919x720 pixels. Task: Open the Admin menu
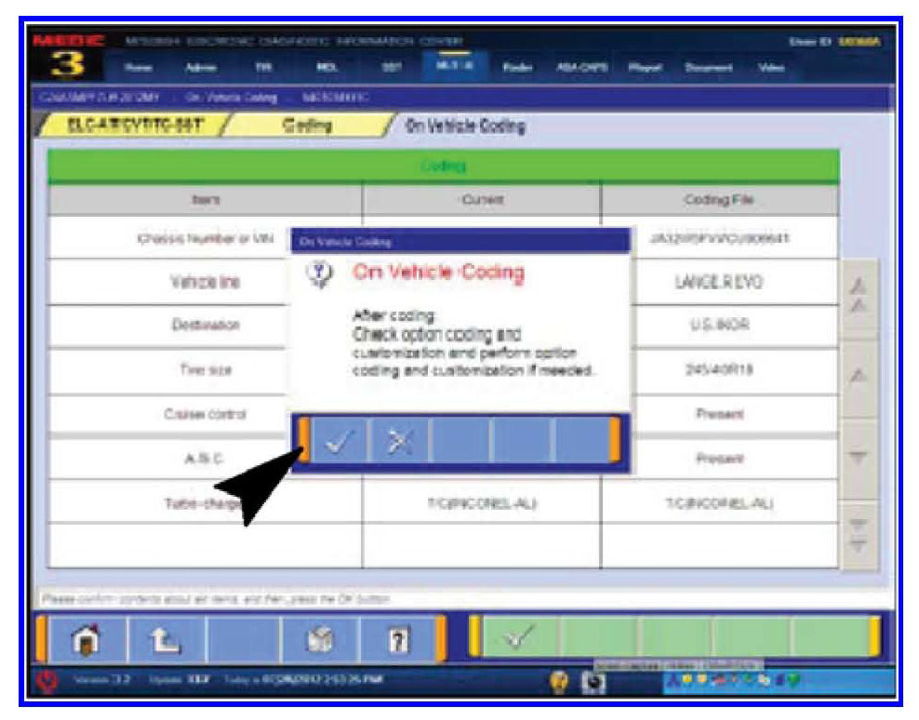[200, 68]
